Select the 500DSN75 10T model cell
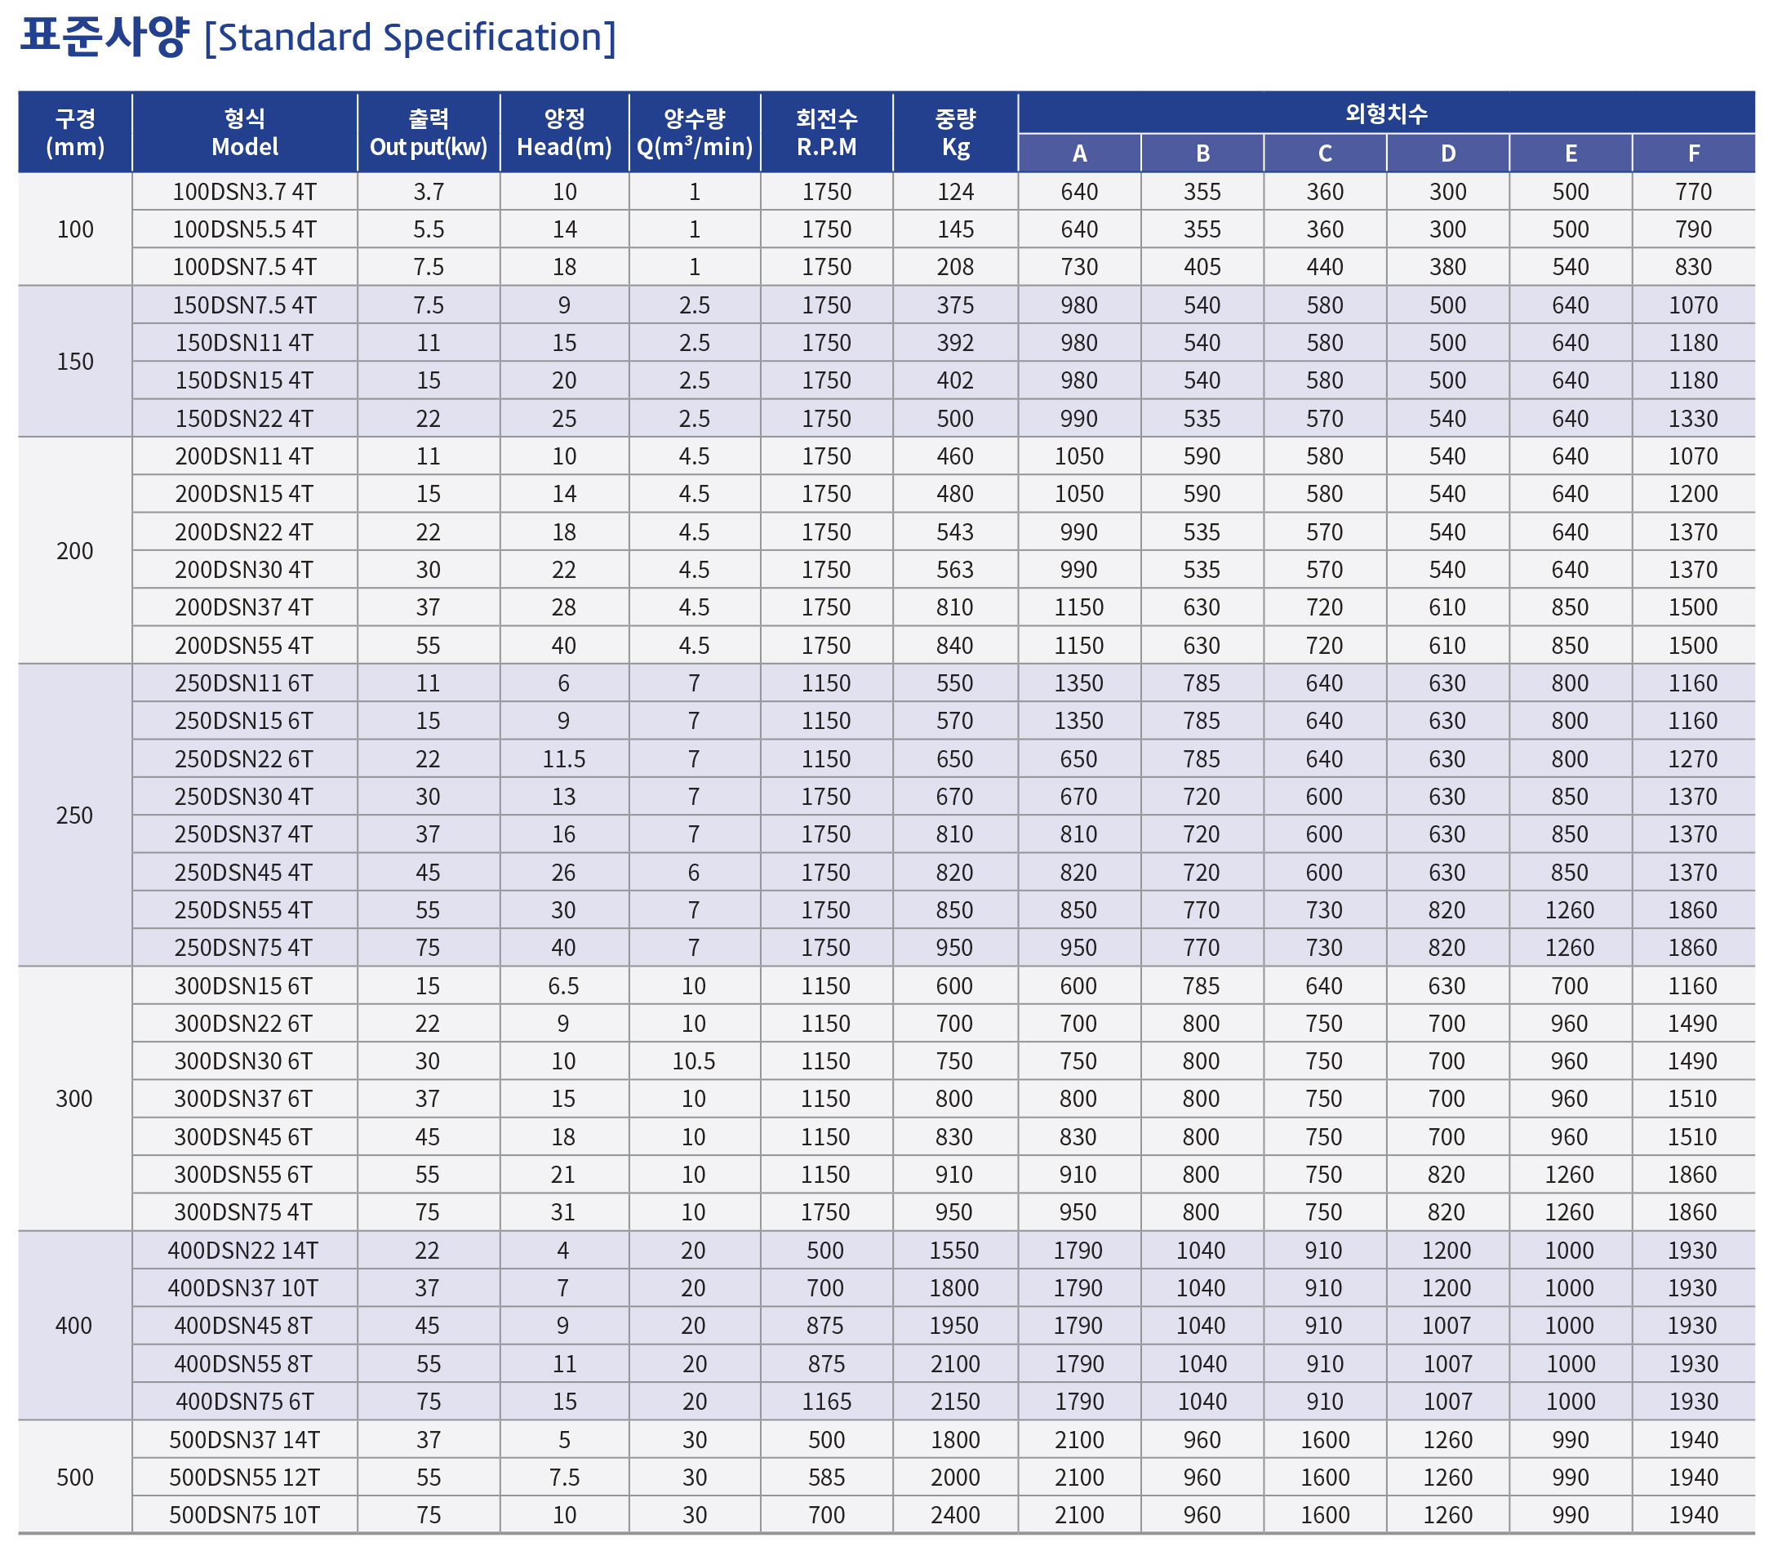 [x=245, y=1515]
